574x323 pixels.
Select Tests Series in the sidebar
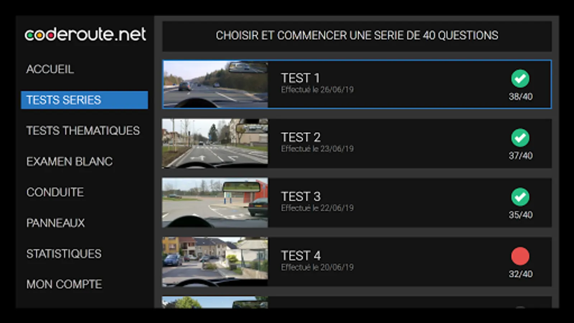(84, 100)
